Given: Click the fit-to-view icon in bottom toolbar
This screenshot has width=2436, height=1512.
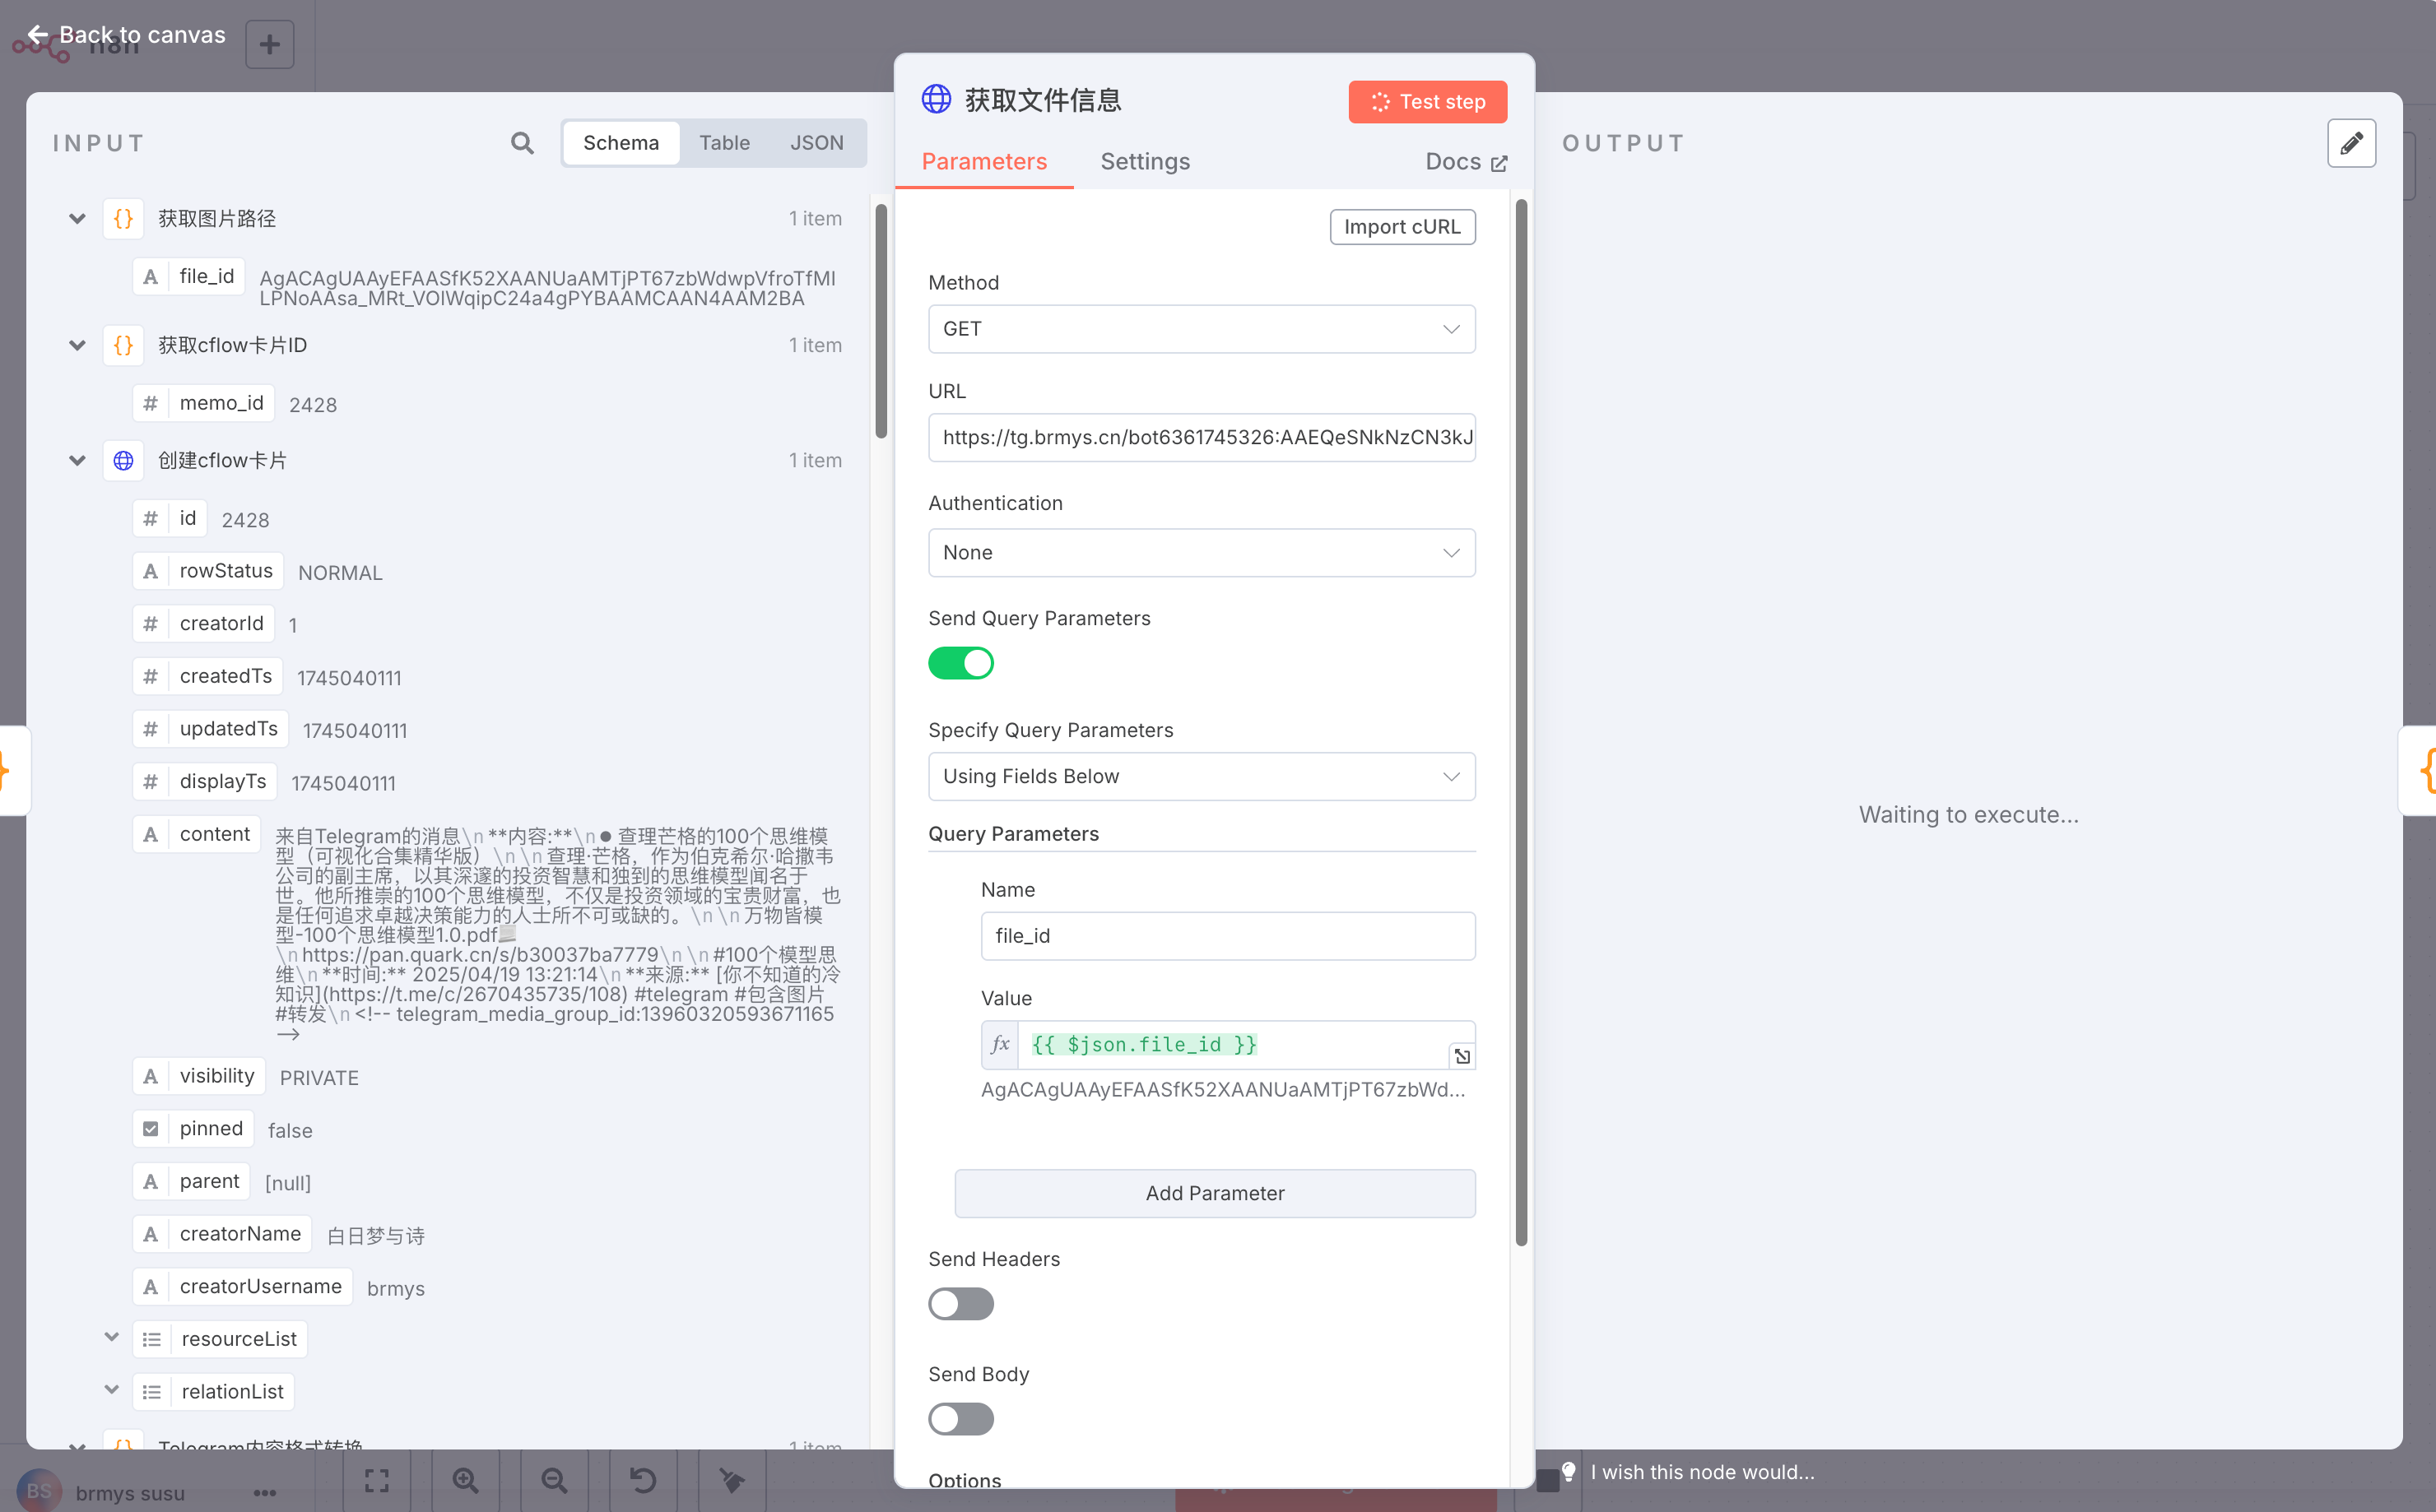Looking at the screenshot, I should pyautogui.click(x=377, y=1480).
